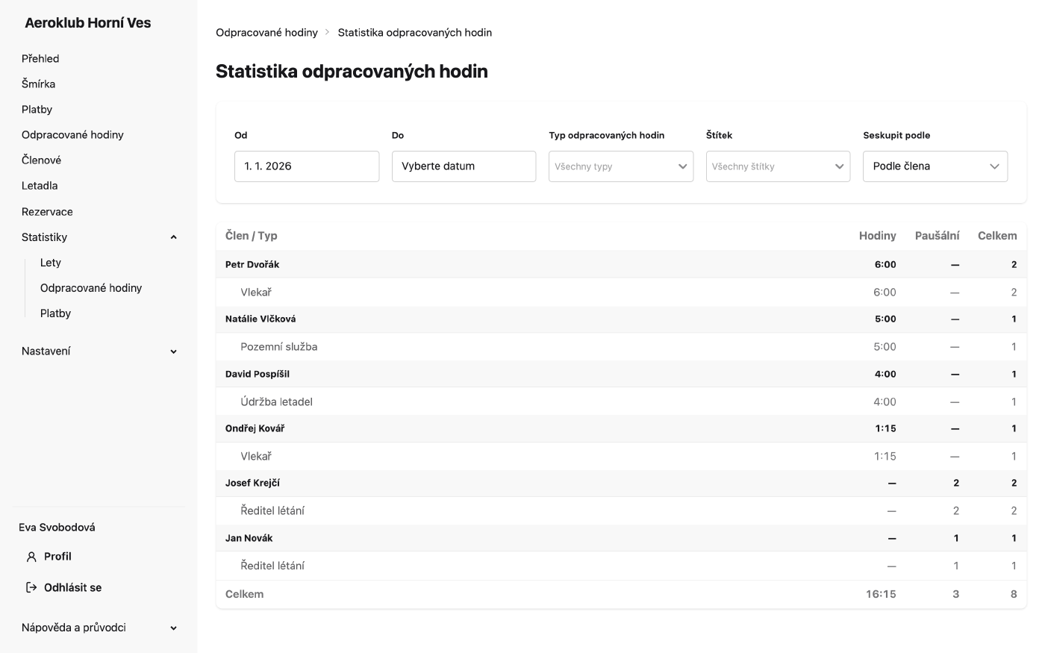Image resolution: width=1045 pixels, height=653 pixels.
Task: Click the Do date field
Action: tap(464, 166)
